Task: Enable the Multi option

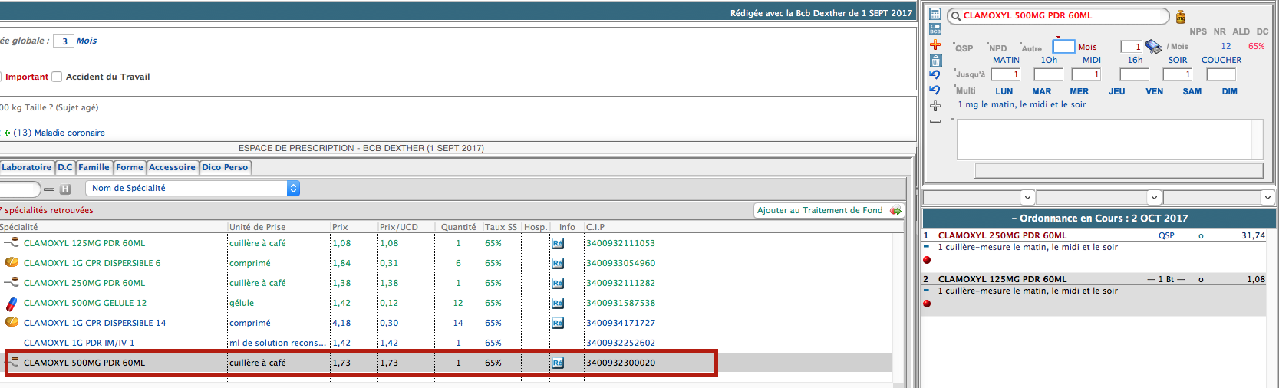Action: pyautogui.click(x=964, y=90)
